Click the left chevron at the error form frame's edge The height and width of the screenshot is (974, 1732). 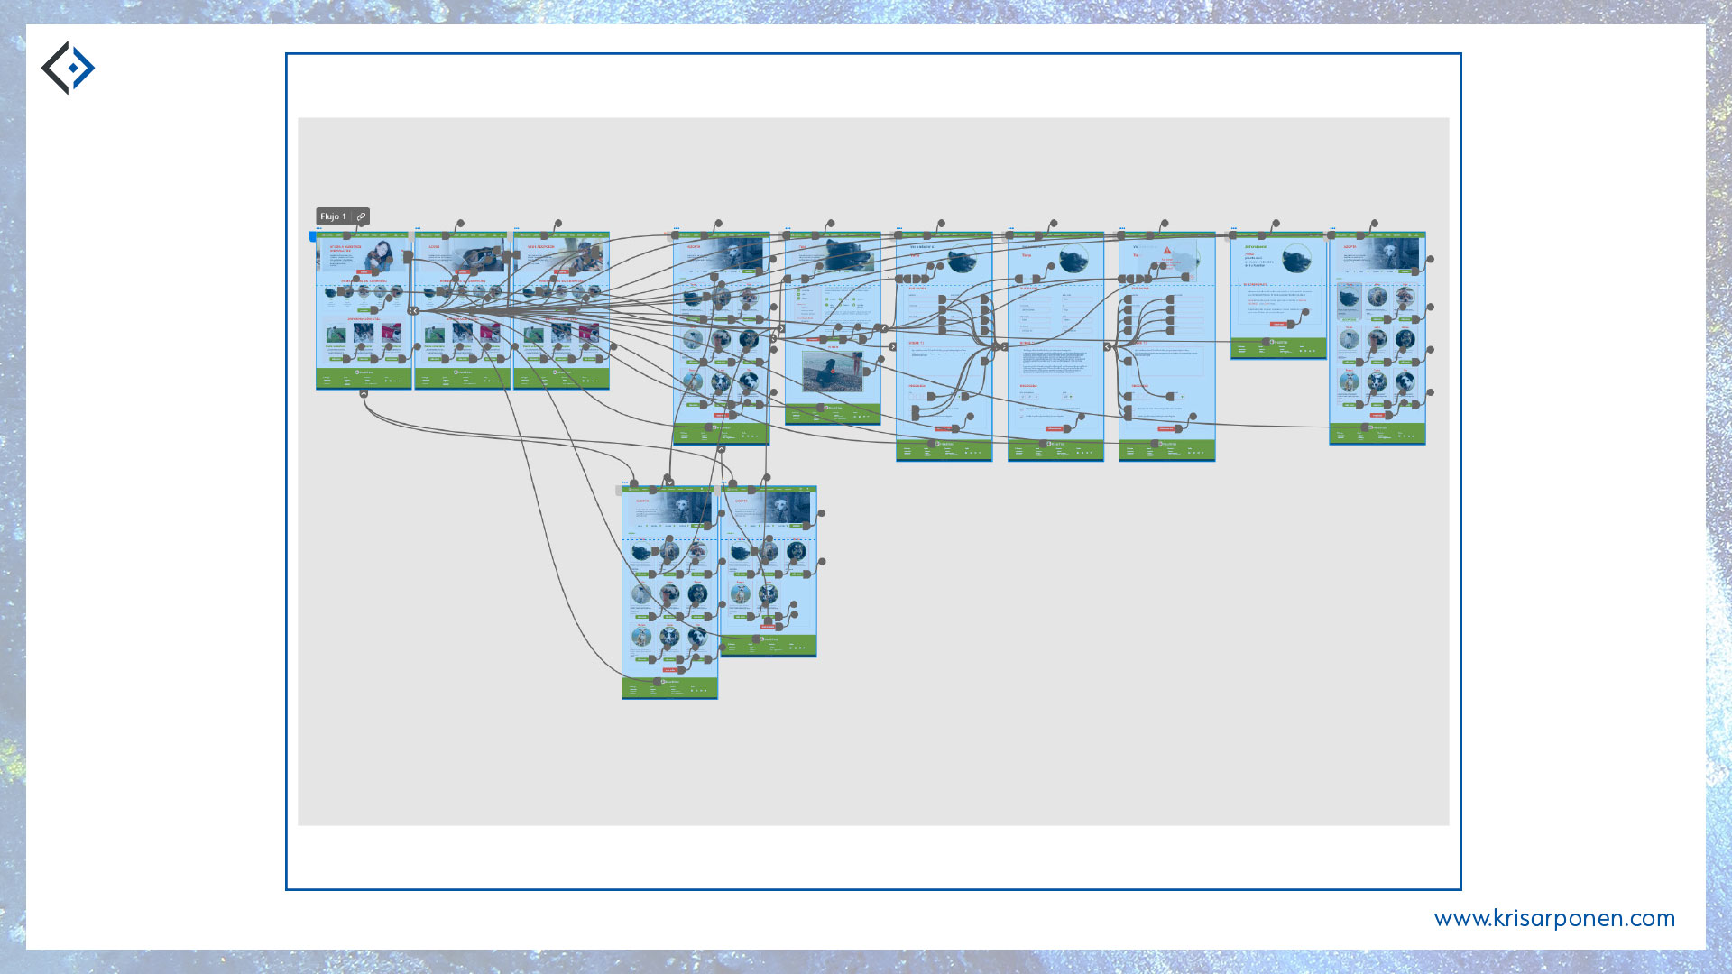[x=1108, y=346]
